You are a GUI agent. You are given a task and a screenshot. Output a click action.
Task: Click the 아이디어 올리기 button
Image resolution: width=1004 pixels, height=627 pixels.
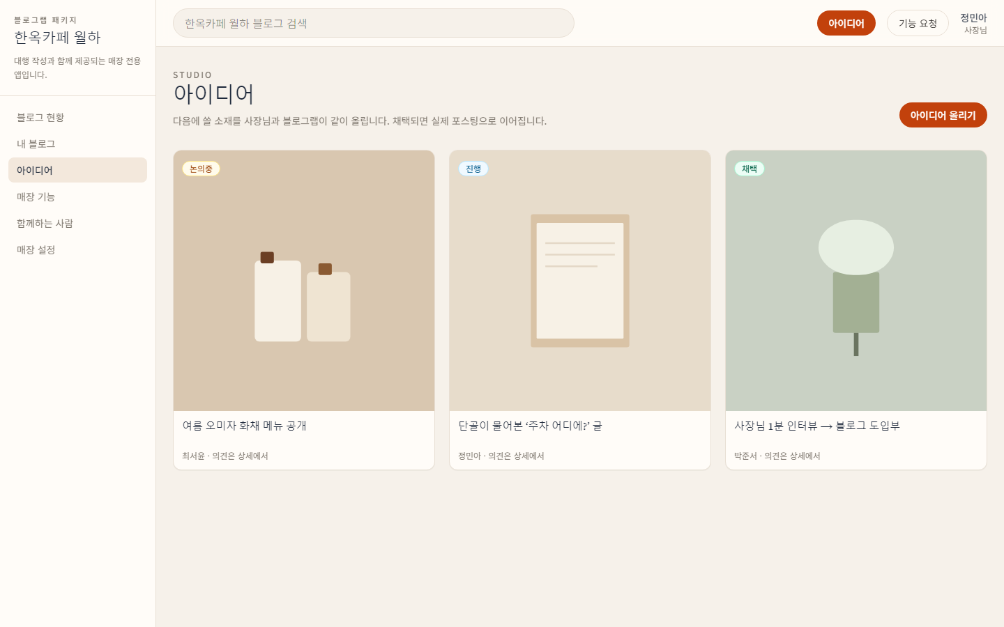tap(943, 115)
